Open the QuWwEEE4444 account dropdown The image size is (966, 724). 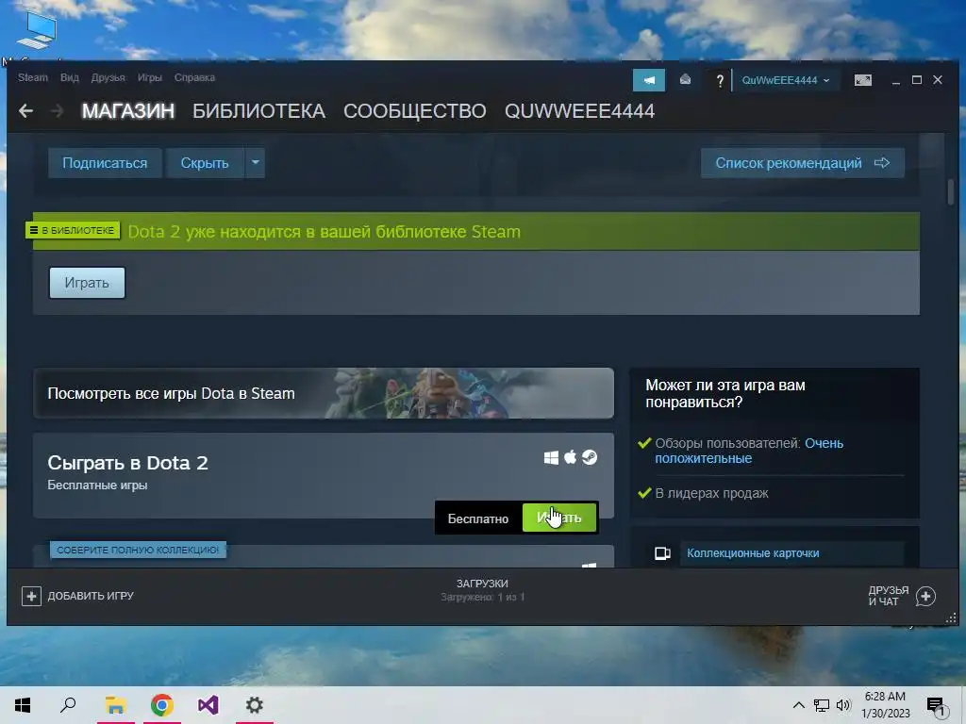pyautogui.click(x=786, y=81)
